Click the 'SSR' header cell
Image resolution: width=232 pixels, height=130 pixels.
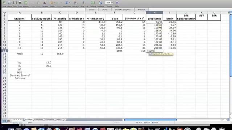point(214,16)
